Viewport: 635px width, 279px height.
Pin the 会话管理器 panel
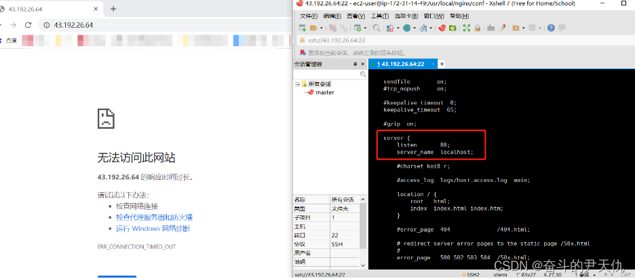[x=355, y=64]
